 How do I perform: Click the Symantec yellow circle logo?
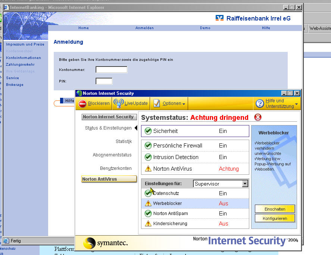tap(89, 243)
